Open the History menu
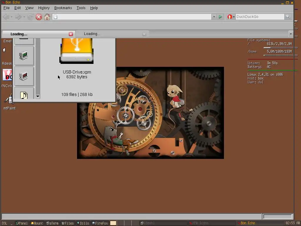 pyautogui.click(x=44, y=8)
